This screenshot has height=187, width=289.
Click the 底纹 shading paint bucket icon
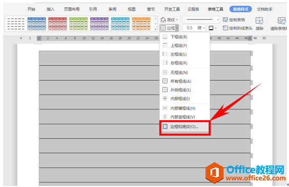(163, 20)
